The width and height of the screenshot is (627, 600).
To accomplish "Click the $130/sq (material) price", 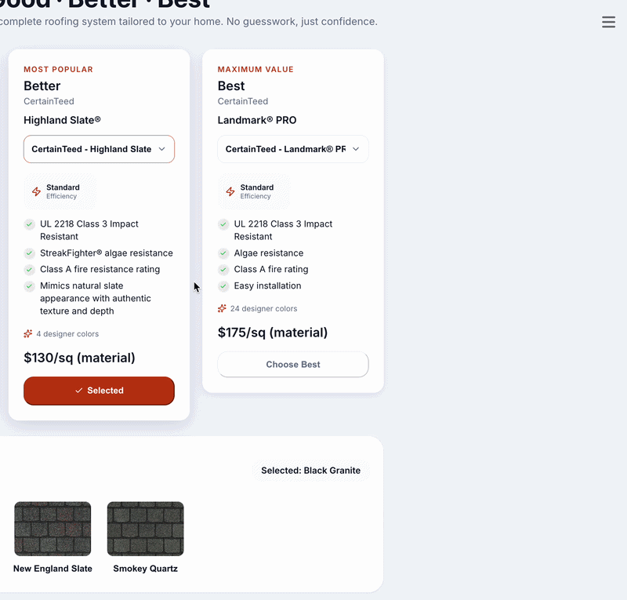I will [80, 358].
